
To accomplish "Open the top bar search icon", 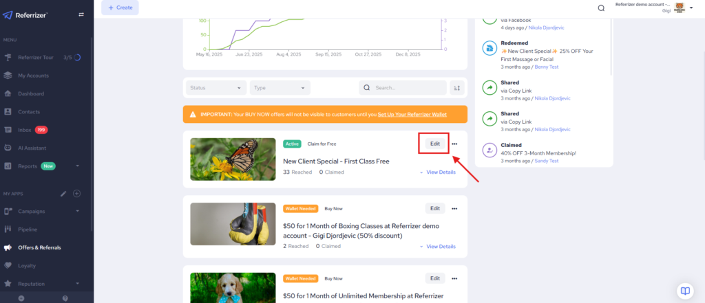I will click(x=601, y=8).
